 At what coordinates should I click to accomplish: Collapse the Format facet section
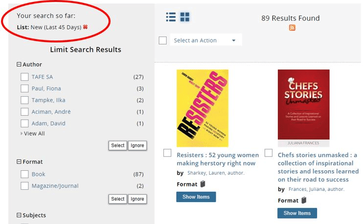coord(19,162)
